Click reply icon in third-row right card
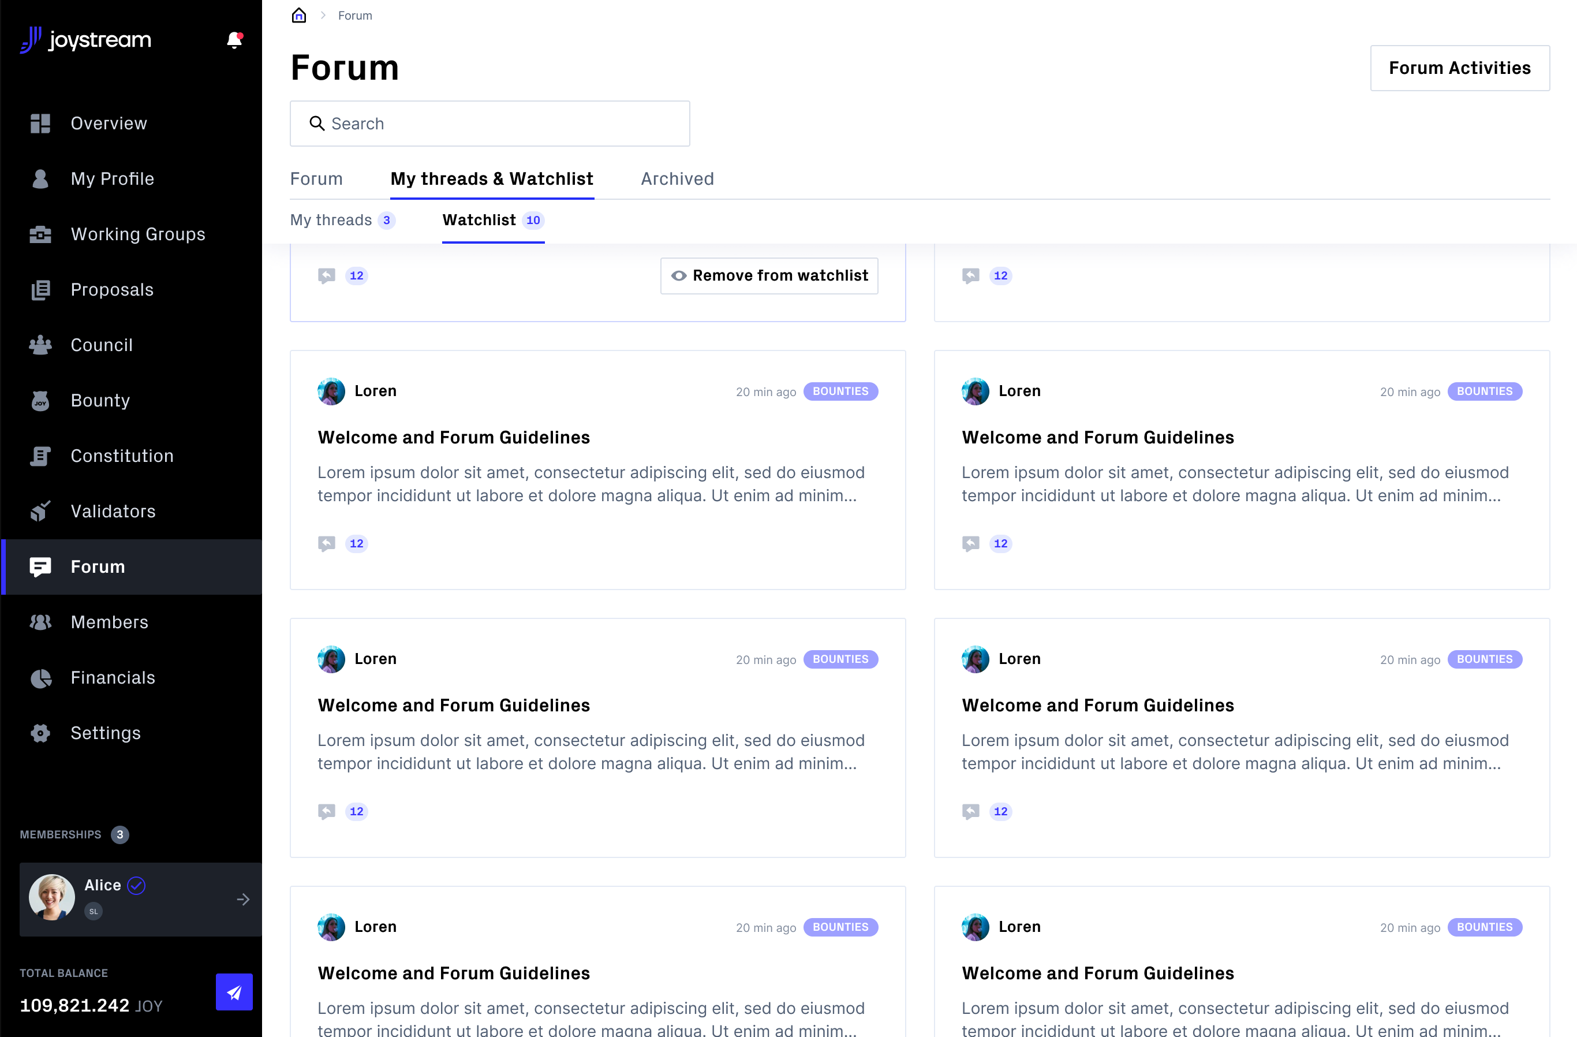This screenshot has width=1577, height=1037. pos(971,811)
